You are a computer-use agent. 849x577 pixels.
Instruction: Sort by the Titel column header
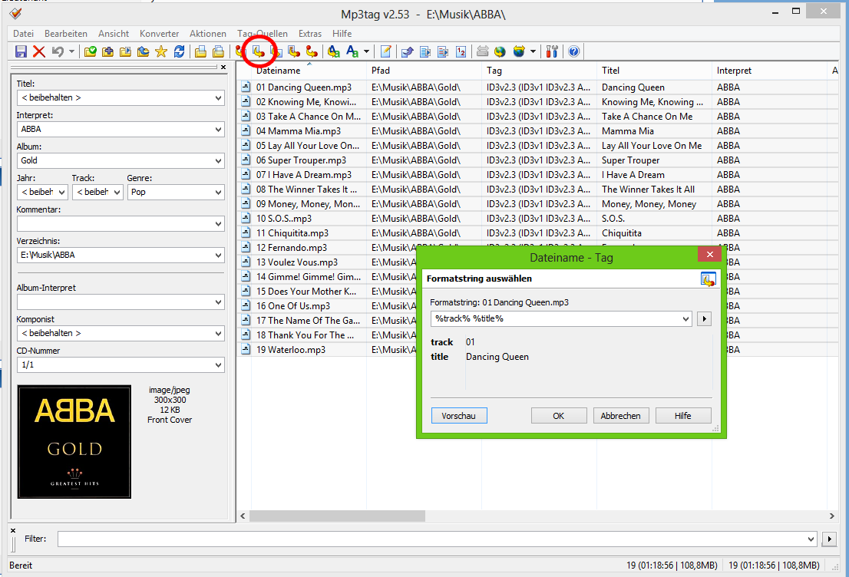pos(654,71)
